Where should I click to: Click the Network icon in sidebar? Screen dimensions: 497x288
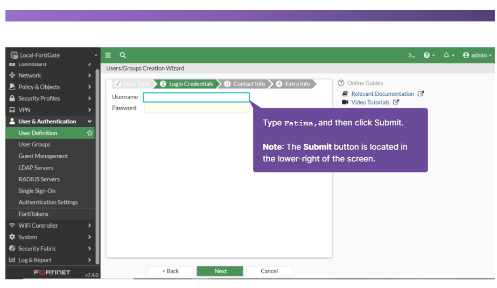12,75
